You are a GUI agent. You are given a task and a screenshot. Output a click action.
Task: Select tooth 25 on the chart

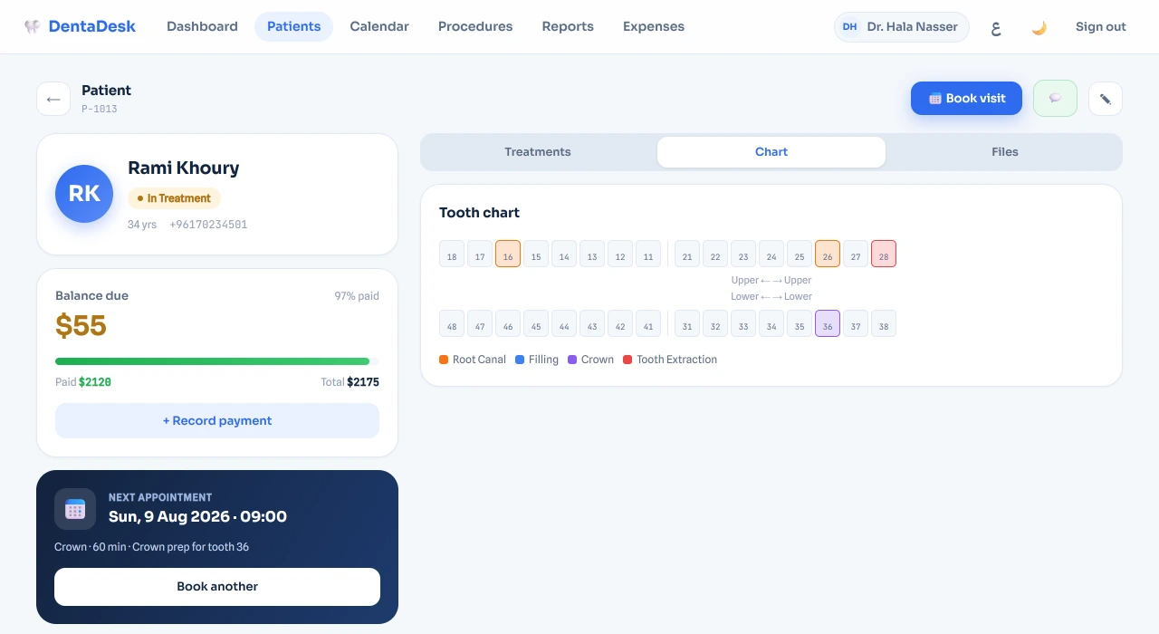(800, 254)
